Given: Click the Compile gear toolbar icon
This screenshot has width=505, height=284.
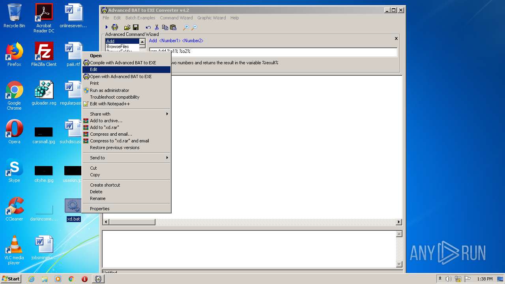Looking at the screenshot, I should pos(115,27).
